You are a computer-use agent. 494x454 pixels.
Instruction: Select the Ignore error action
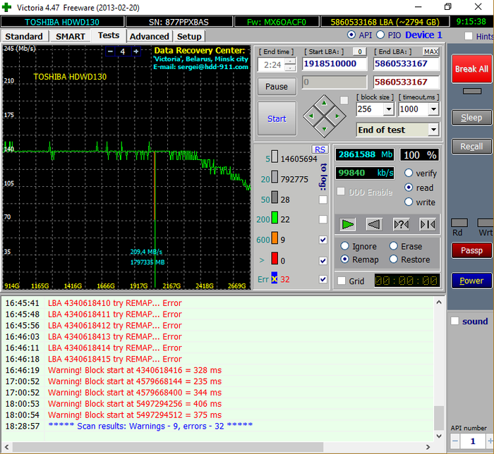coord(345,246)
